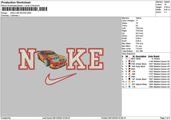This screenshot has width=171, height=120.
Task: Click the Stops value '12'
Action: click(x=137, y=23)
